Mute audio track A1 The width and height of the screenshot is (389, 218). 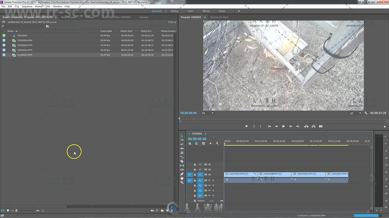[x=209, y=180]
